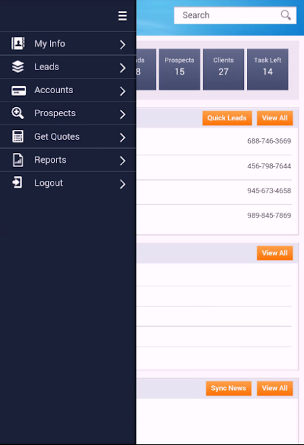Click the Quick Leads button
Screen dimensions: 304x445
pos(227,118)
